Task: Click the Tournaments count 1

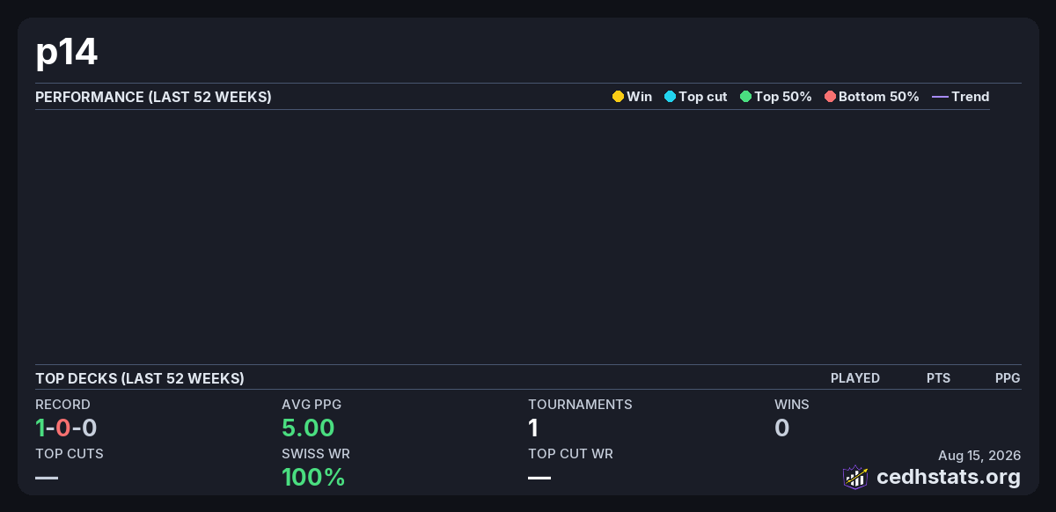Action: (533, 428)
